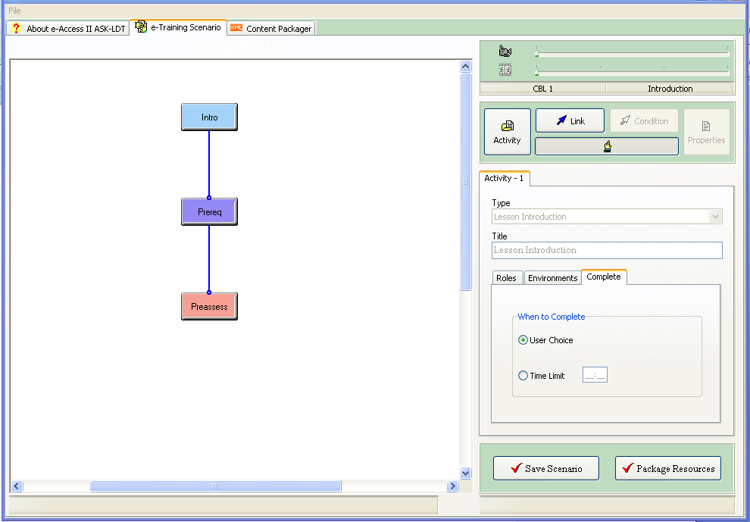The width and height of the screenshot is (750, 522).
Task: Click the camera icon beside top slider
Action: [x=505, y=51]
